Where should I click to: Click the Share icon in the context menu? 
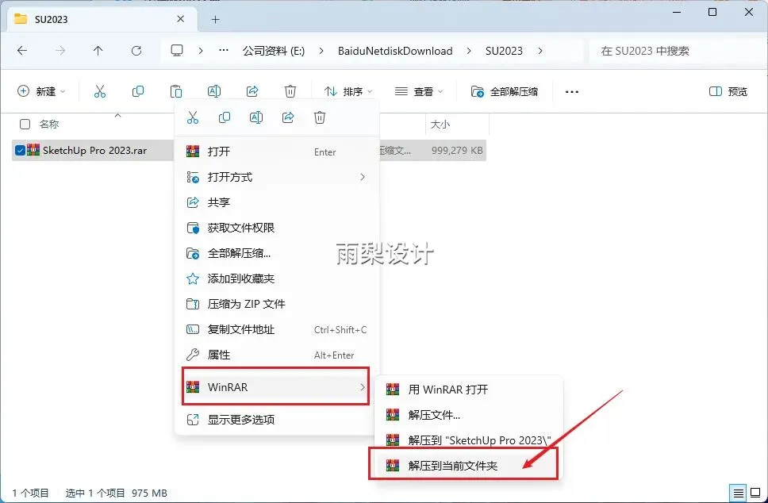pos(288,117)
